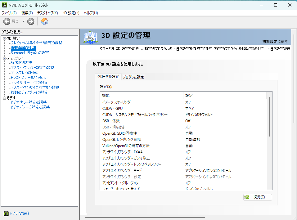Open the ヘルプ(H) menu
Screen dimensions: 297x220
(91, 13)
